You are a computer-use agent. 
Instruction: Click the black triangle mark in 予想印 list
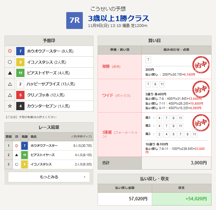click(10, 73)
